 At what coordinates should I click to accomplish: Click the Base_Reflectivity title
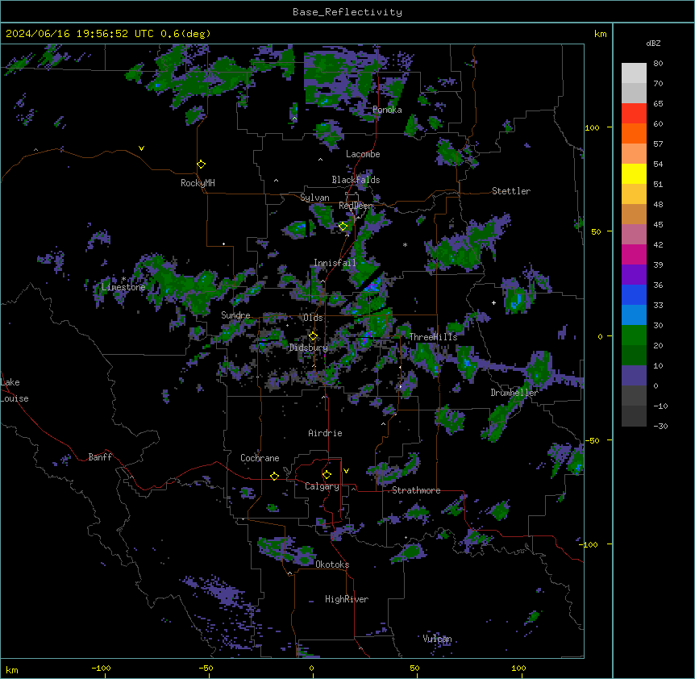(x=347, y=12)
